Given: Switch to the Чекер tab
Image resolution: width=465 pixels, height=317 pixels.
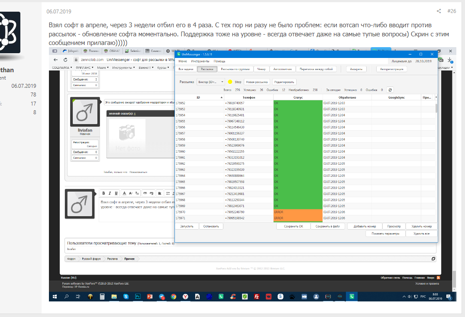Looking at the screenshot, I should pos(261,69).
